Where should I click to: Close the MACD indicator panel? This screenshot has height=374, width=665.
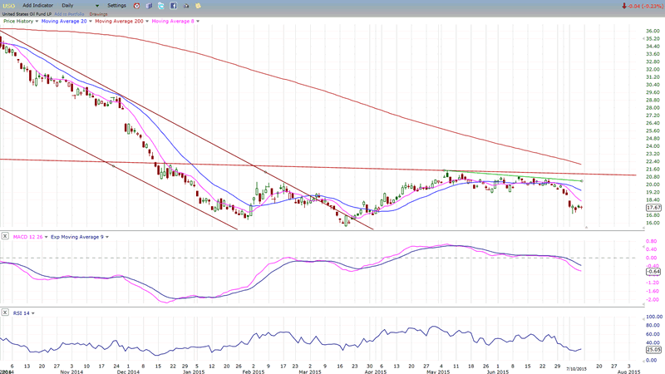point(5,237)
